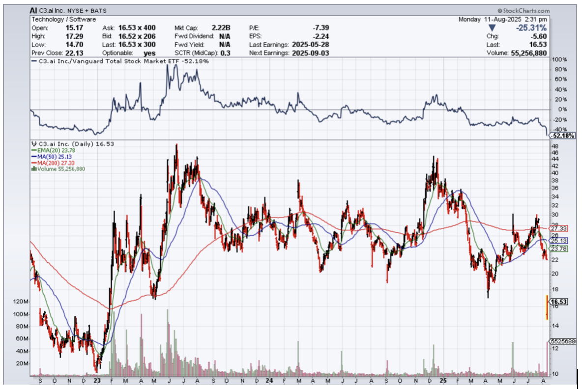The height and width of the screenshot is (389, 582).
Task: Click the C3.ai Inc. company name in header
Action: click(x=52, y=10)
